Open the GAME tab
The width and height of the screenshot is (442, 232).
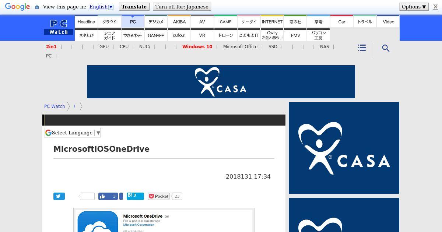[225, 22]
